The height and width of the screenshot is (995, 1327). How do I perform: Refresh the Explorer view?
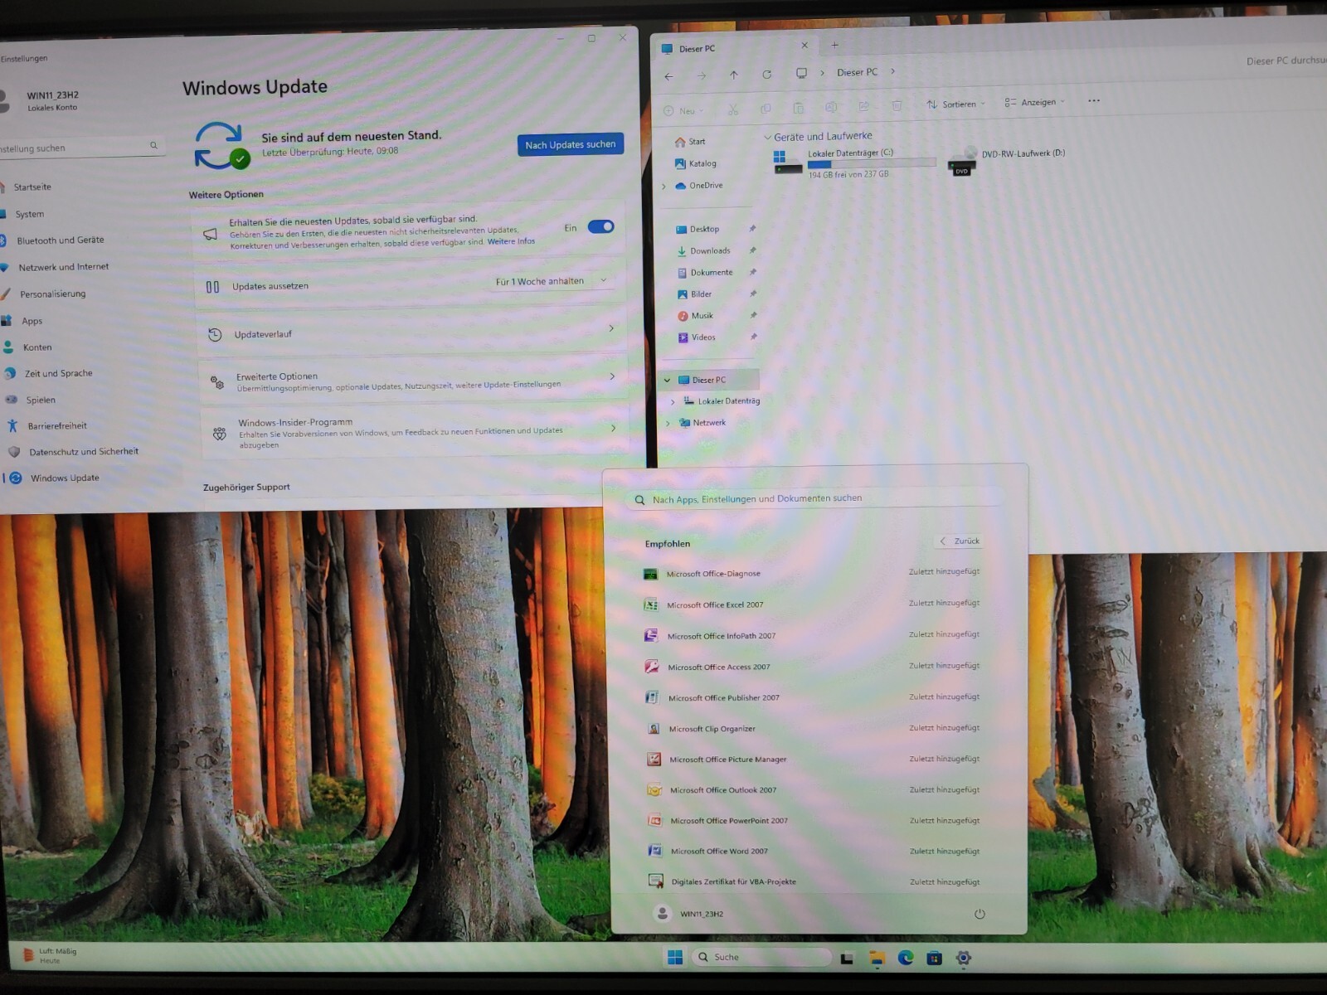[767, 74]
